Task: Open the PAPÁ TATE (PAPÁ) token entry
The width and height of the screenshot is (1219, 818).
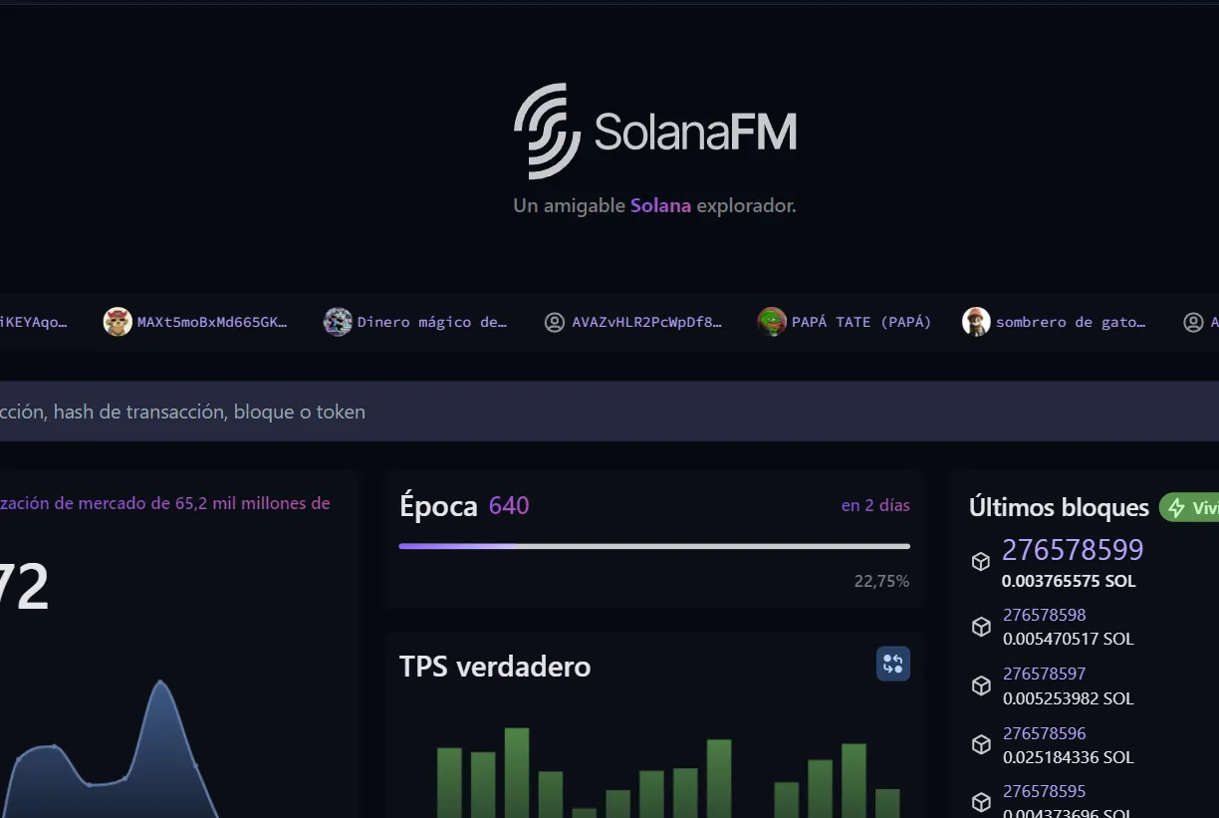Action: point(859,321)
